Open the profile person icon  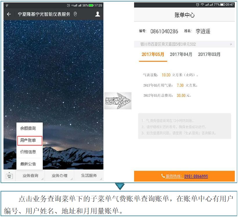point(98,14)
